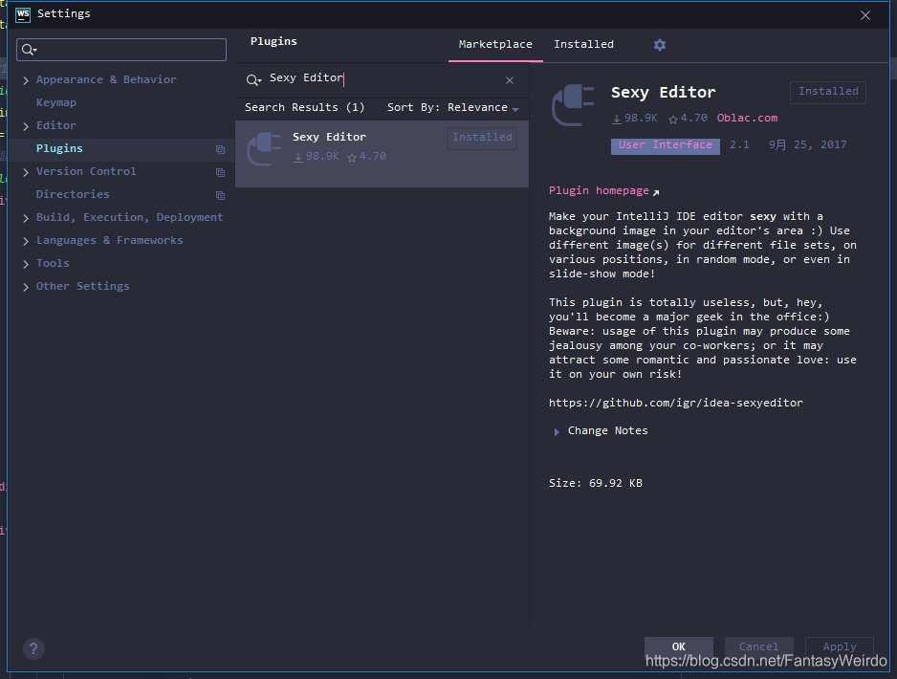Click the User Interface category tag

(666, 145)
